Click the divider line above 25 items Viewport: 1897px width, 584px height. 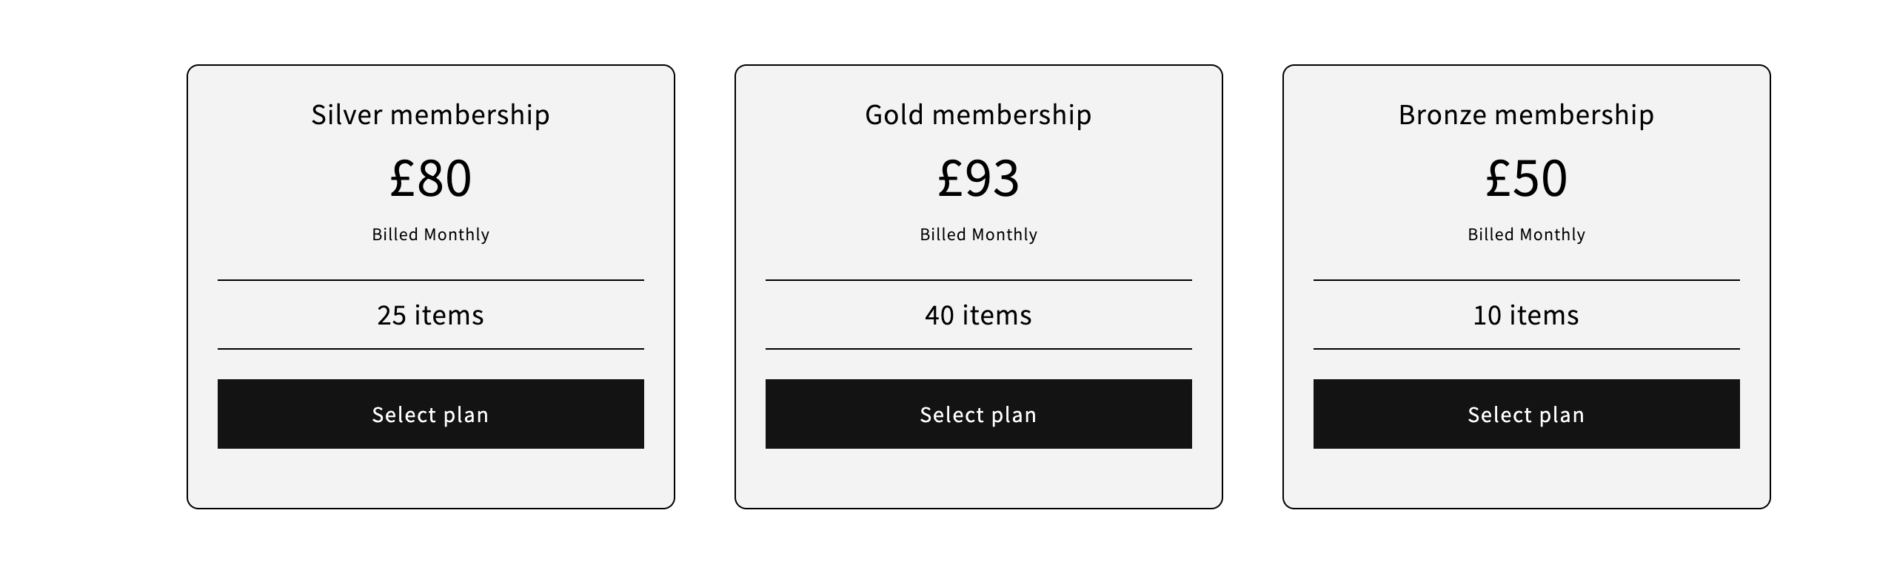pyautogui.click(x=430, y=280)
